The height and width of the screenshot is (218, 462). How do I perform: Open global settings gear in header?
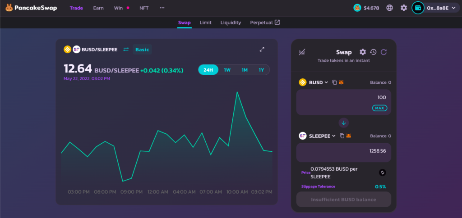[404, 8]
